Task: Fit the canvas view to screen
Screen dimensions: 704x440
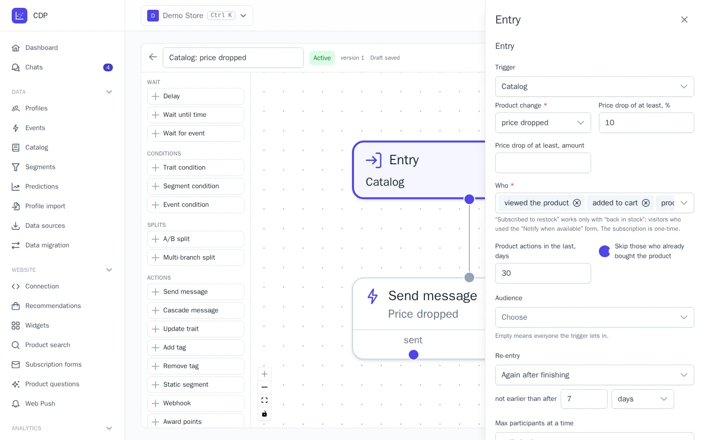Action: tap(264, 400)
